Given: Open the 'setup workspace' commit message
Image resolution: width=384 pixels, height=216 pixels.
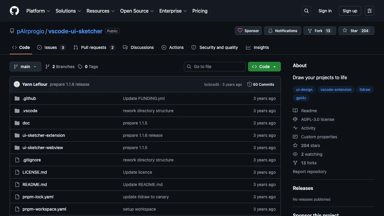Looking at the screenshot, I should coord(139,209).
